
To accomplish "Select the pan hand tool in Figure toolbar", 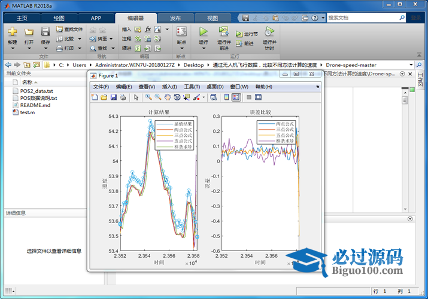I will pyautogui.click(x=168, y=97).
